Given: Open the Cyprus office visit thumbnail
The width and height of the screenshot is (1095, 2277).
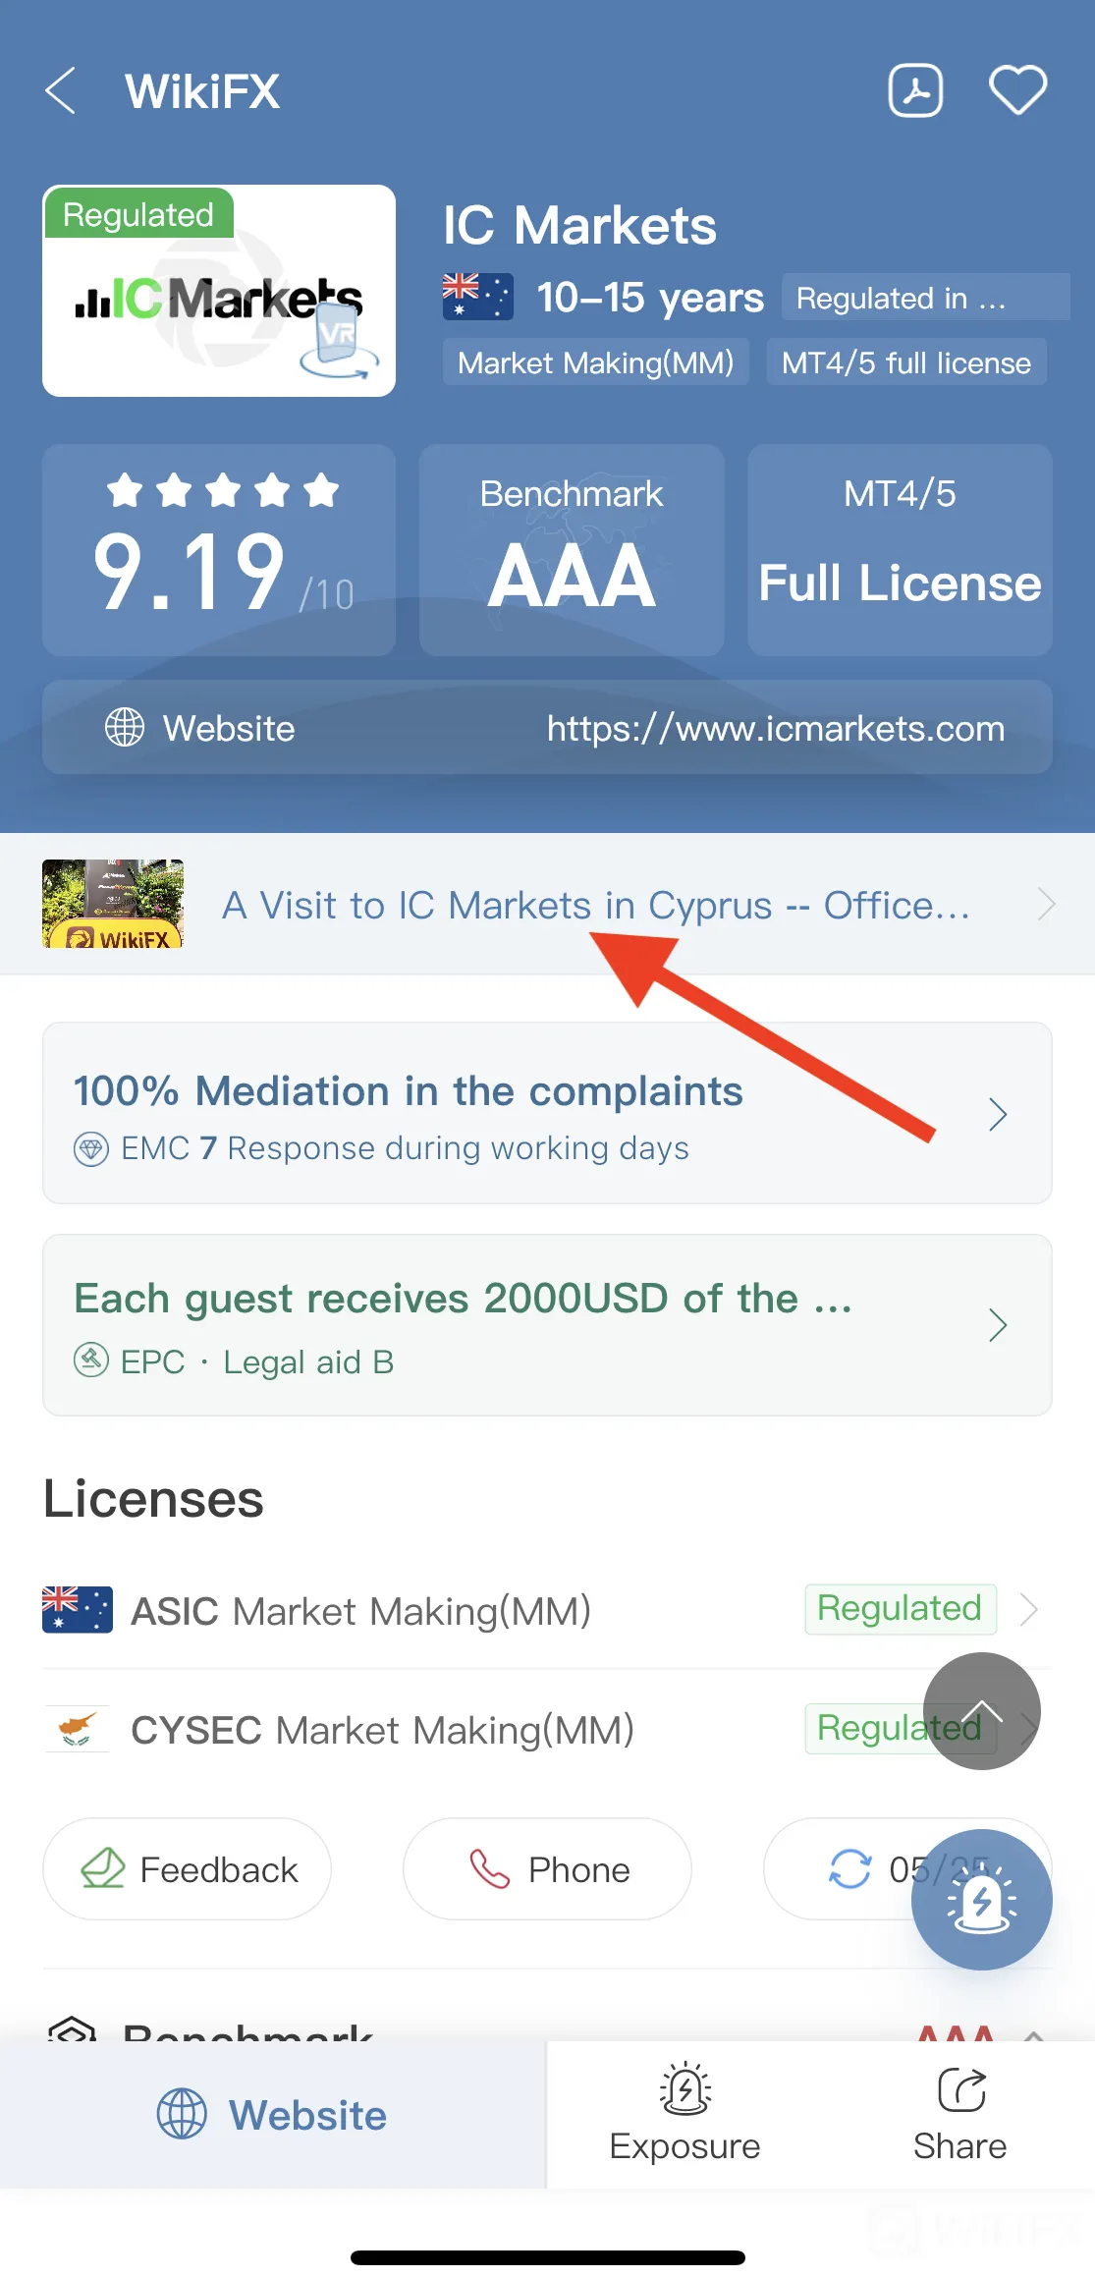Looking at the screenshot, I should coord(113,904).
